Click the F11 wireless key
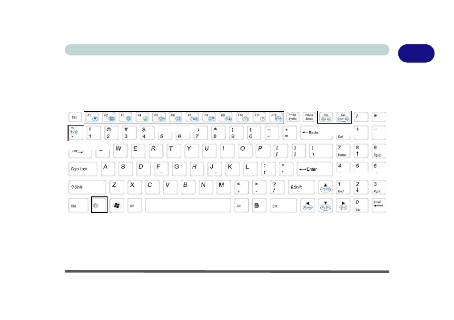Screen dimensions: 454x320 [259, 117]
